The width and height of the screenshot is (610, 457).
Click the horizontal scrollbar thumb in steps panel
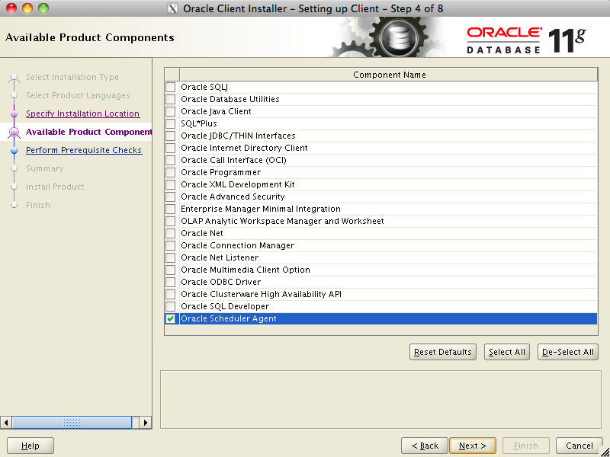pyautogui.click(x=72, y=423)
